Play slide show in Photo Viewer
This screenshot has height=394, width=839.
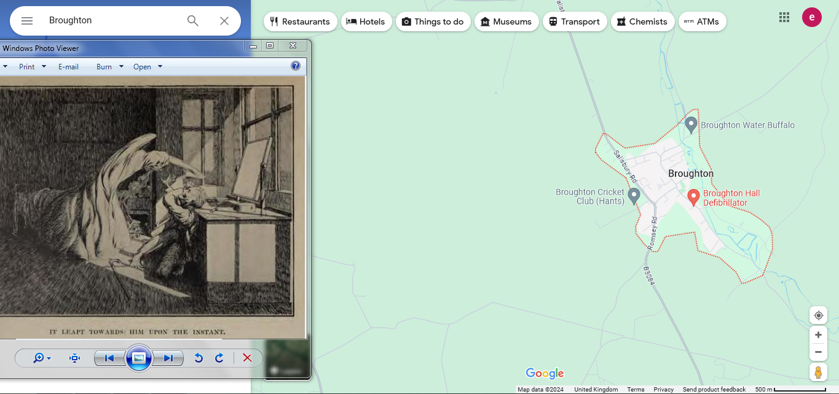[139, 358]
